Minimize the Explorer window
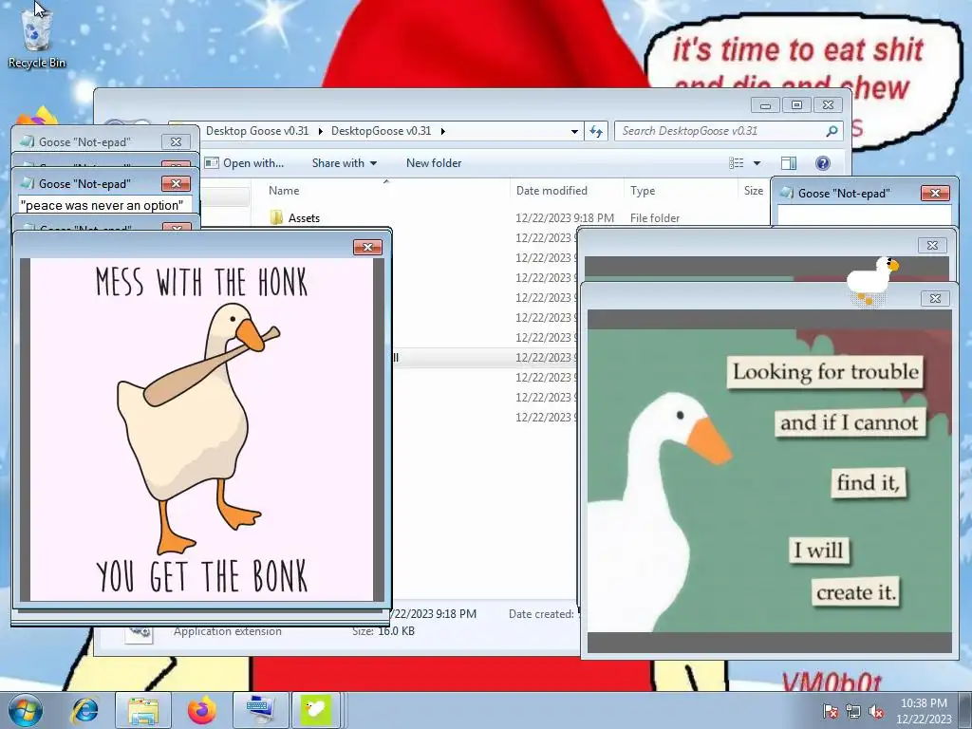Image resolution: width=972 pixels, height=729 pixels. pos(765,104)
